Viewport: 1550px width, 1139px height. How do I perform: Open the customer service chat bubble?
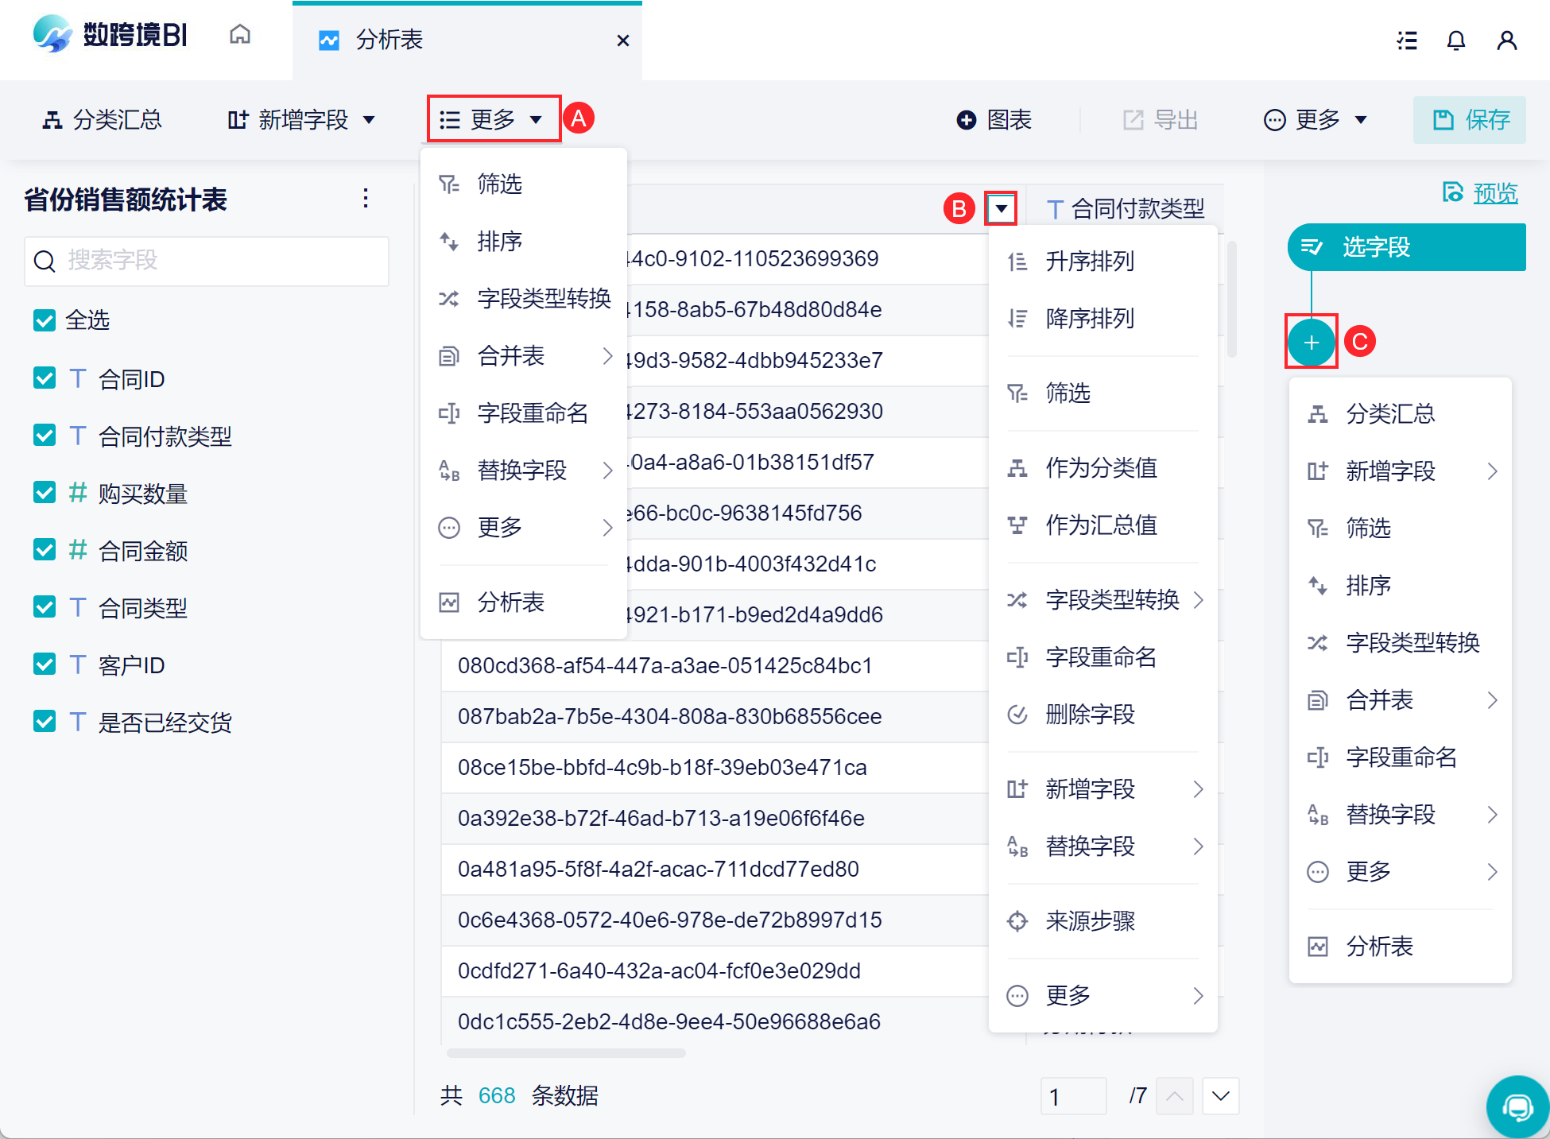click(1517, 1106)
